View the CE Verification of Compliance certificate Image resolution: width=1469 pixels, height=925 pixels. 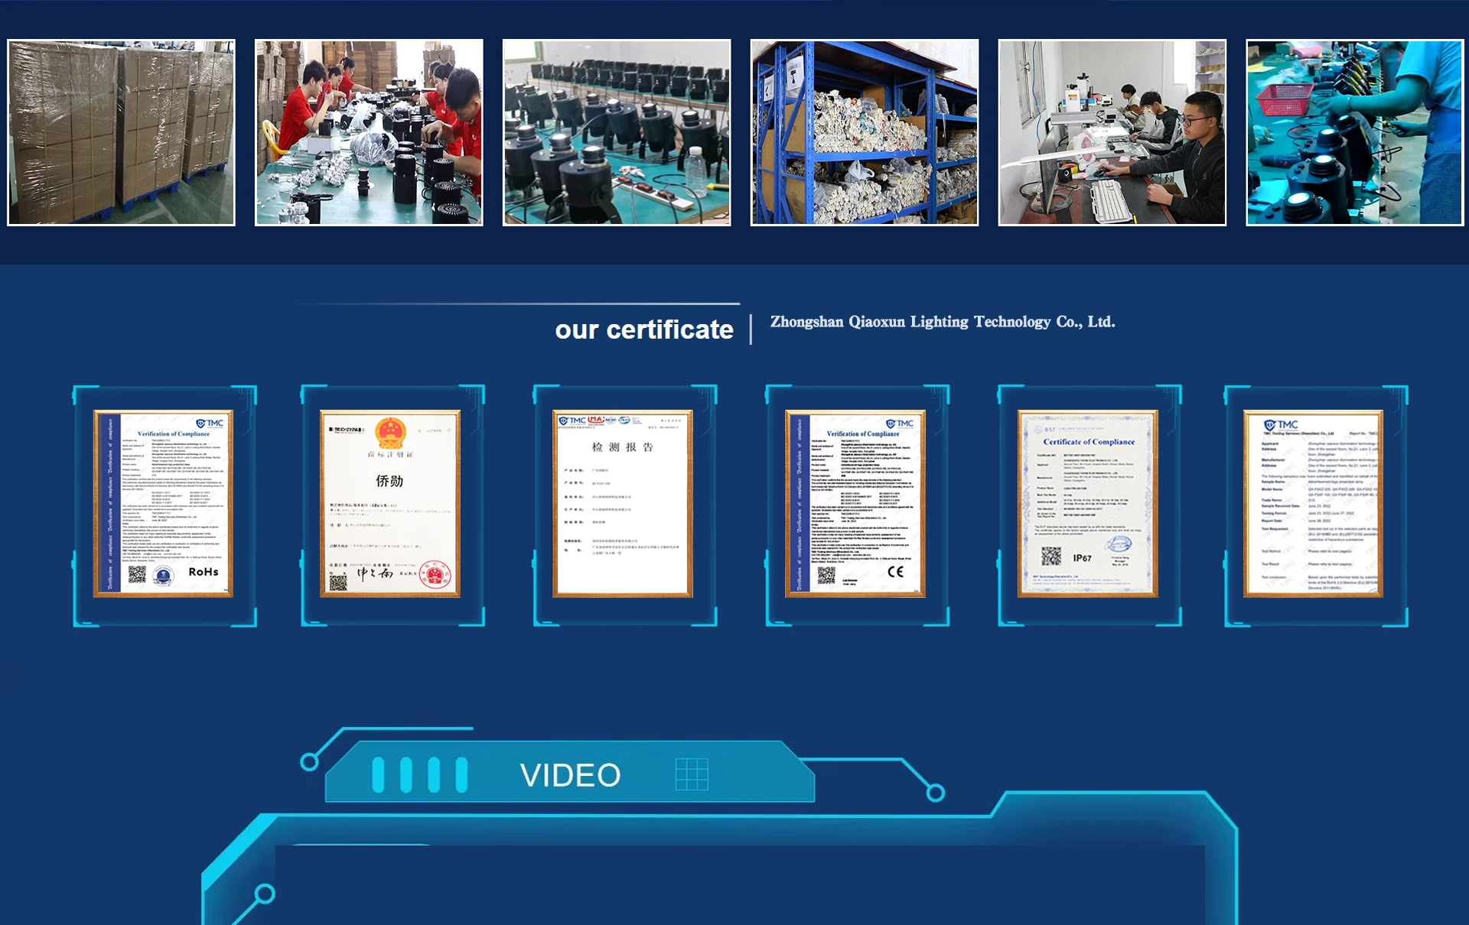coord(855,504)
